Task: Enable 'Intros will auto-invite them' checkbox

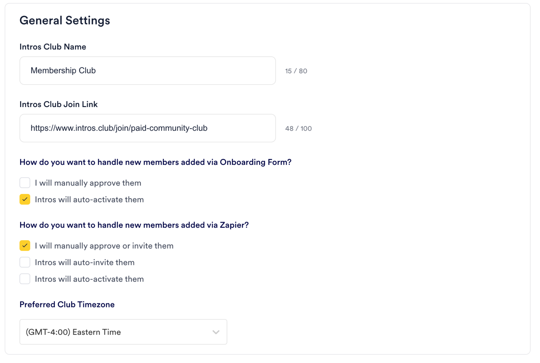Action: coord(25,262)
